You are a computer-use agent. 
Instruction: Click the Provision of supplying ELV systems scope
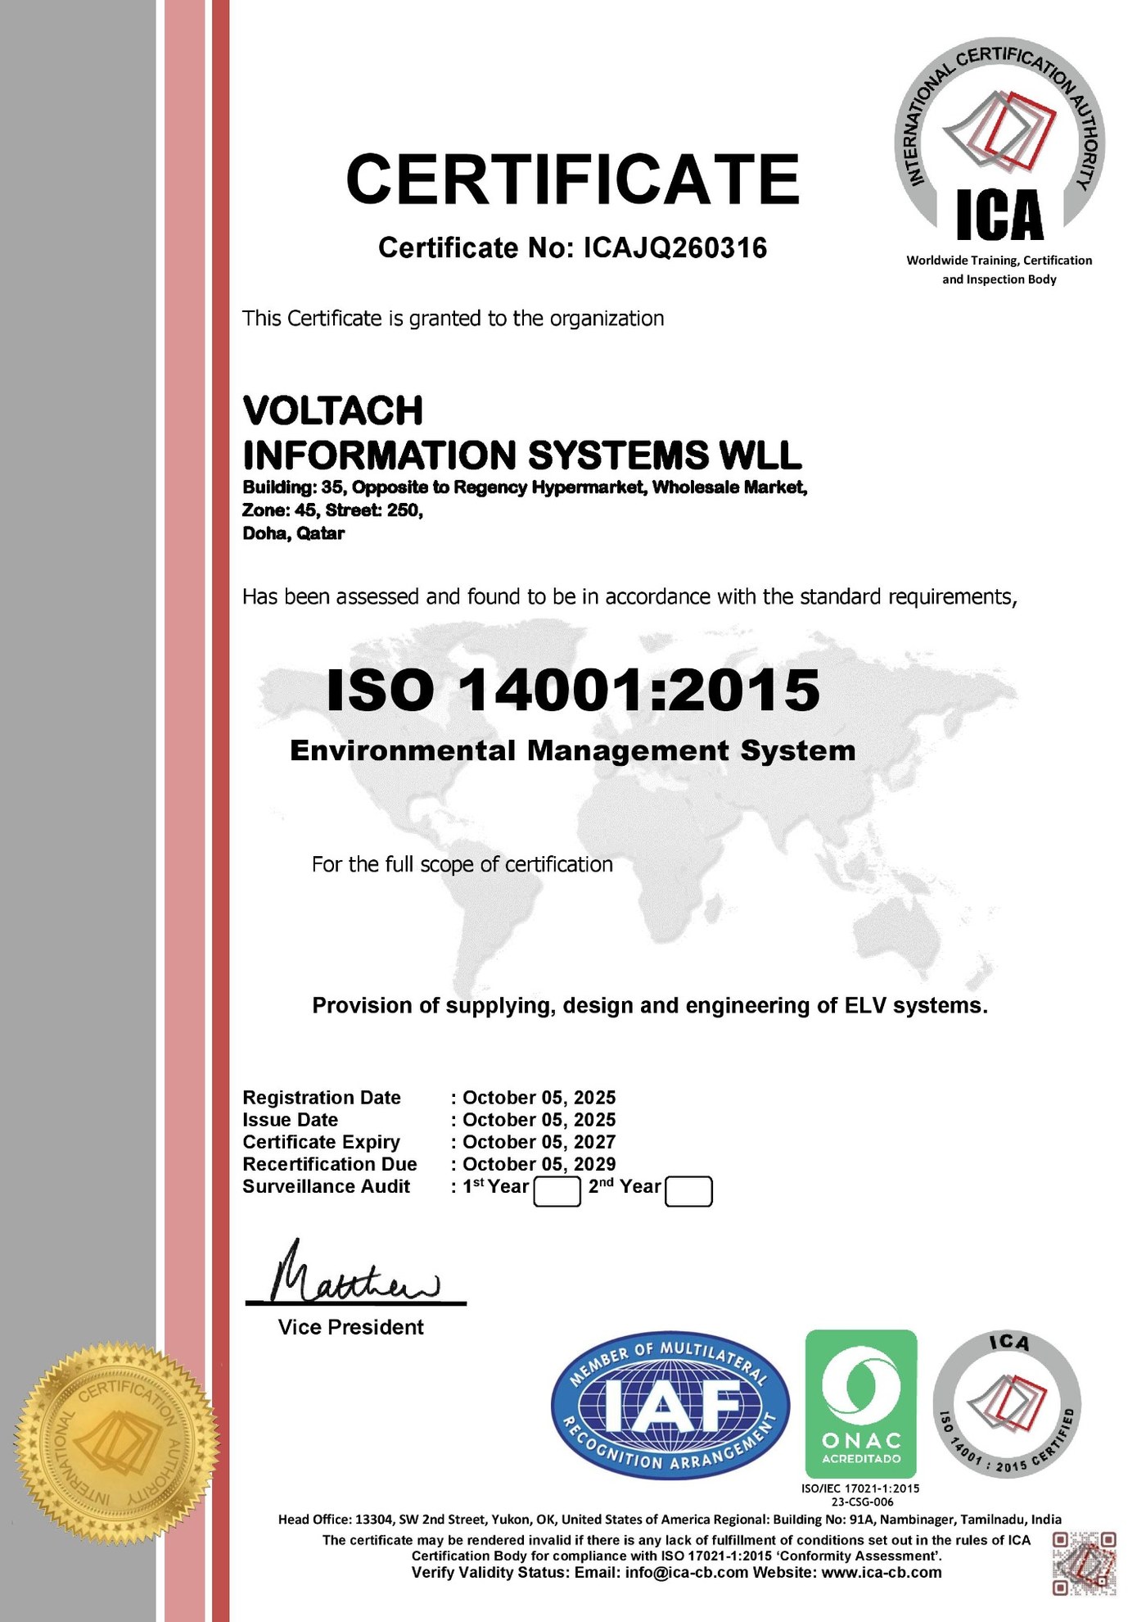pos(650,1006)
